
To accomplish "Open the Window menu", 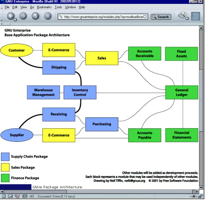I will tap(70, 7).
